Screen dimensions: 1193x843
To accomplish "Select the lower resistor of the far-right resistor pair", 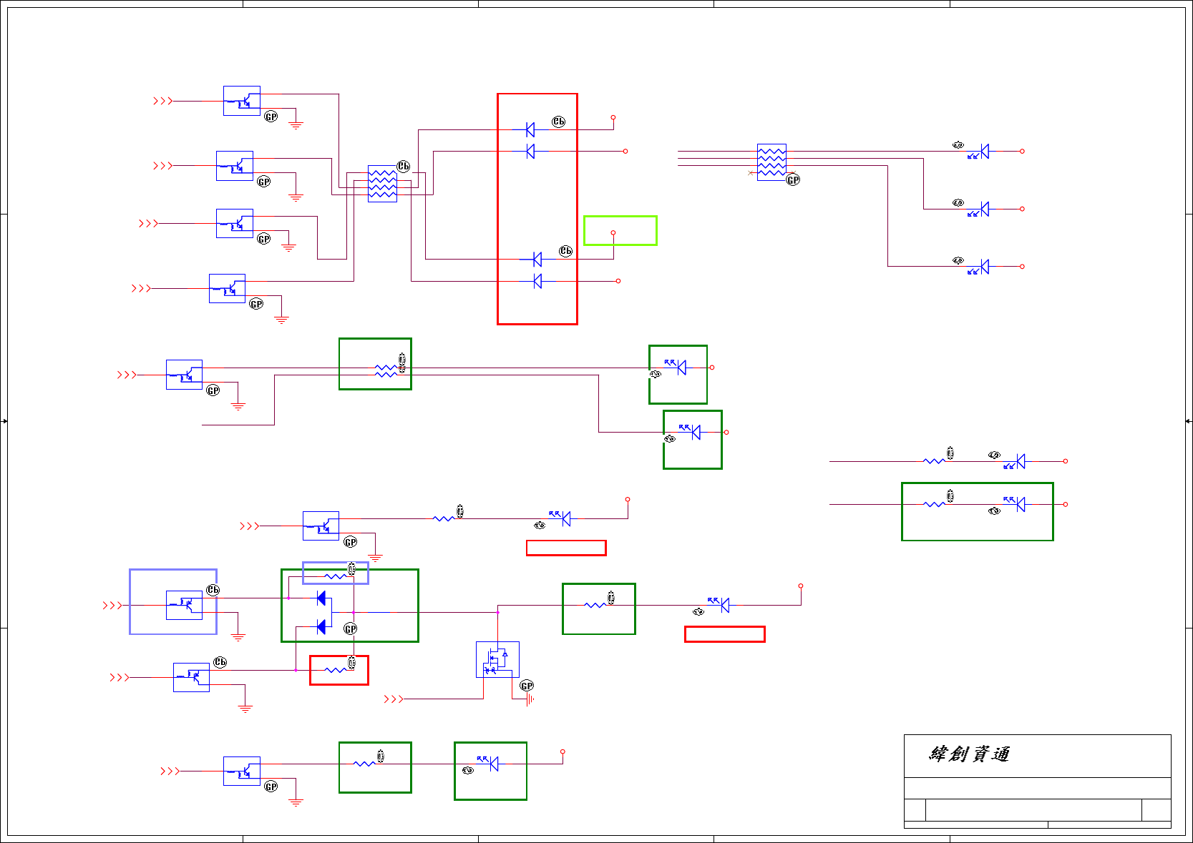I will pyautogui.click(x=934, y=504).
